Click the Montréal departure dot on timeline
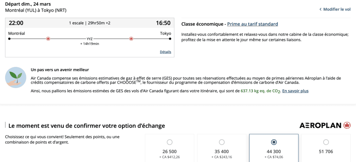 click(x=9, y=39)
